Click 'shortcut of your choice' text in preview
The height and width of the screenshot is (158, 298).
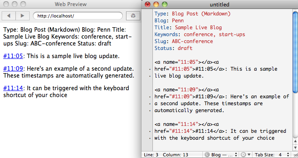(35, 95)
